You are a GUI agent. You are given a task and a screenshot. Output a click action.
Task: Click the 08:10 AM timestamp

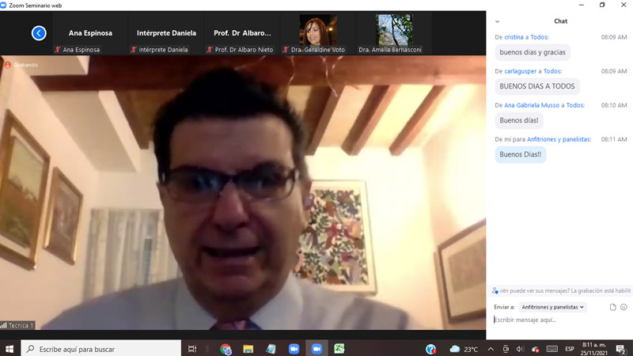tap(614, 105)
